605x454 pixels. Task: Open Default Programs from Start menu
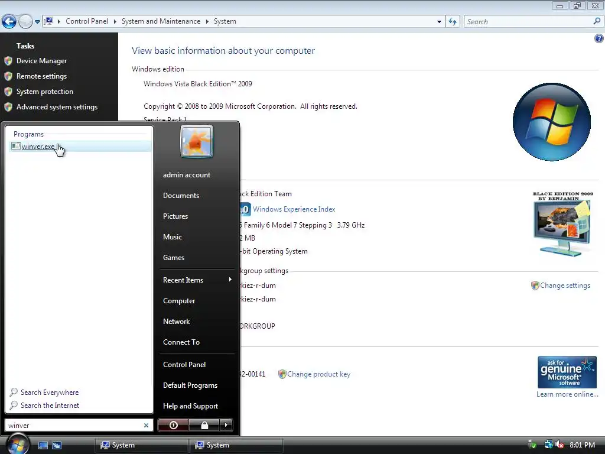pyautogui.click(x=190, y=385)
